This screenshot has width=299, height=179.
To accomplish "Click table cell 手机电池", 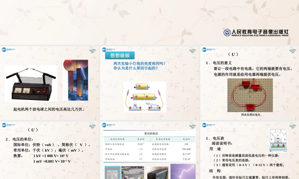I will coord(110,159).
